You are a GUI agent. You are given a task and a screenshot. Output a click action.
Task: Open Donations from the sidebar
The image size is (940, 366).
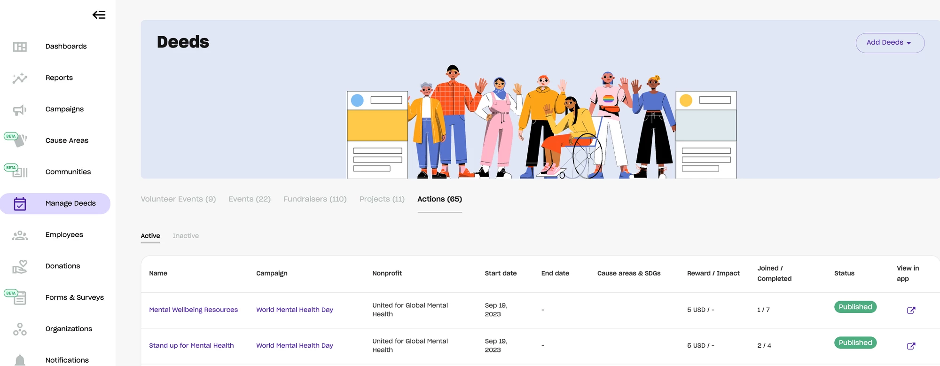(x=63, y=266)
